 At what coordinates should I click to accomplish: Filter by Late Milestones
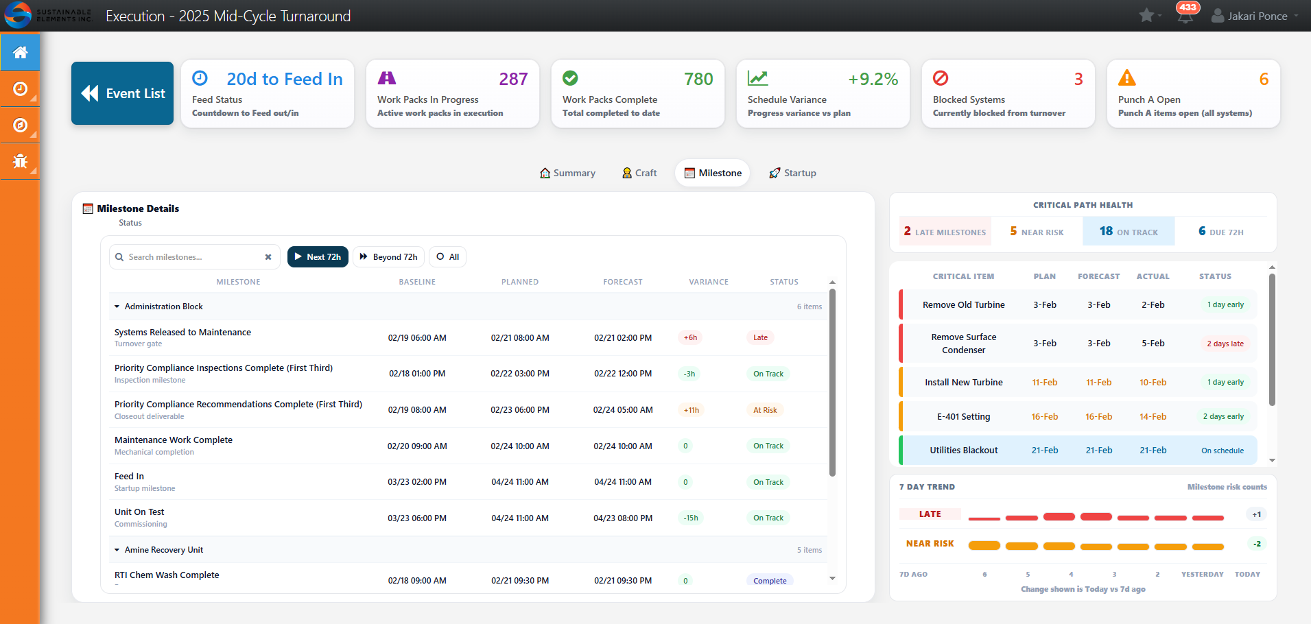[945, 231]
